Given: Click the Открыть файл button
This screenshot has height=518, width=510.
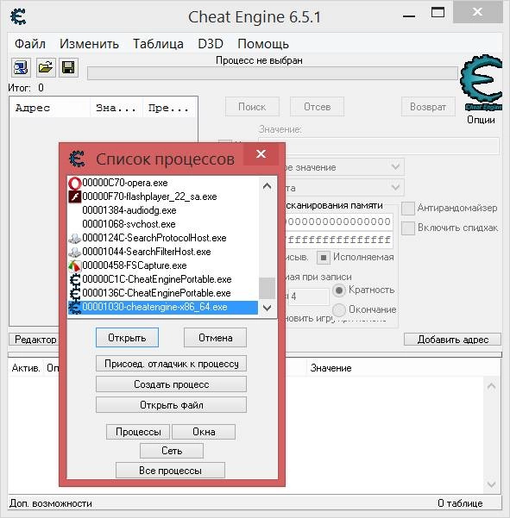Looking at the screenshot, I should (x=172, y=405).
